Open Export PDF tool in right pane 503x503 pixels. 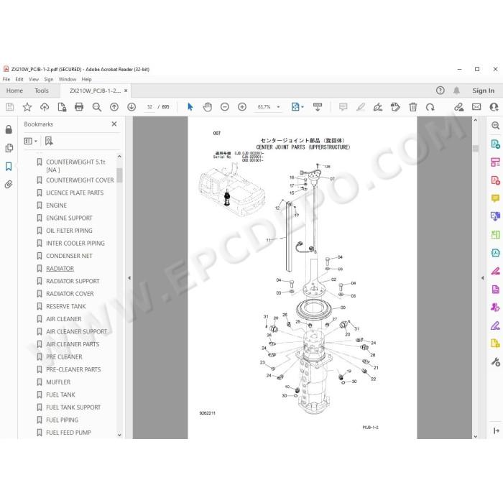[495, 144]
